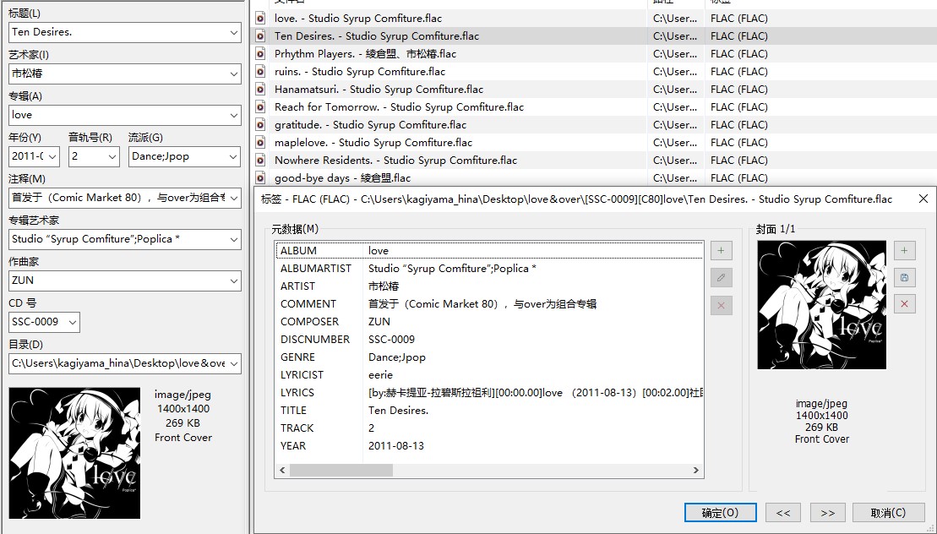Image resolution: width=937 pixels, height=534 pixels.
Task: Click file icon of gratitude. row
Action: coord(260,125)
